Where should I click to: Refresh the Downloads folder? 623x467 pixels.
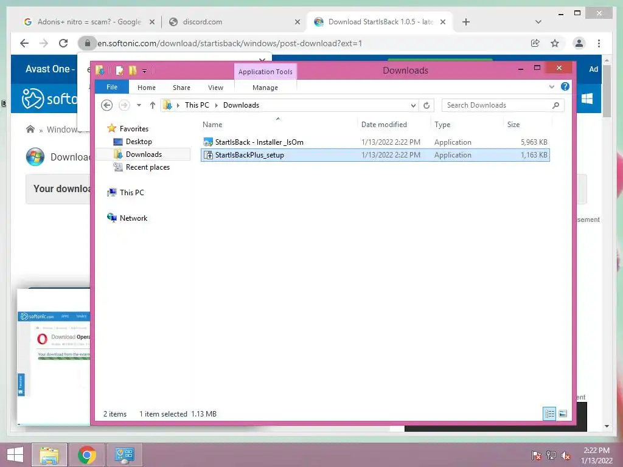point(426,105)
